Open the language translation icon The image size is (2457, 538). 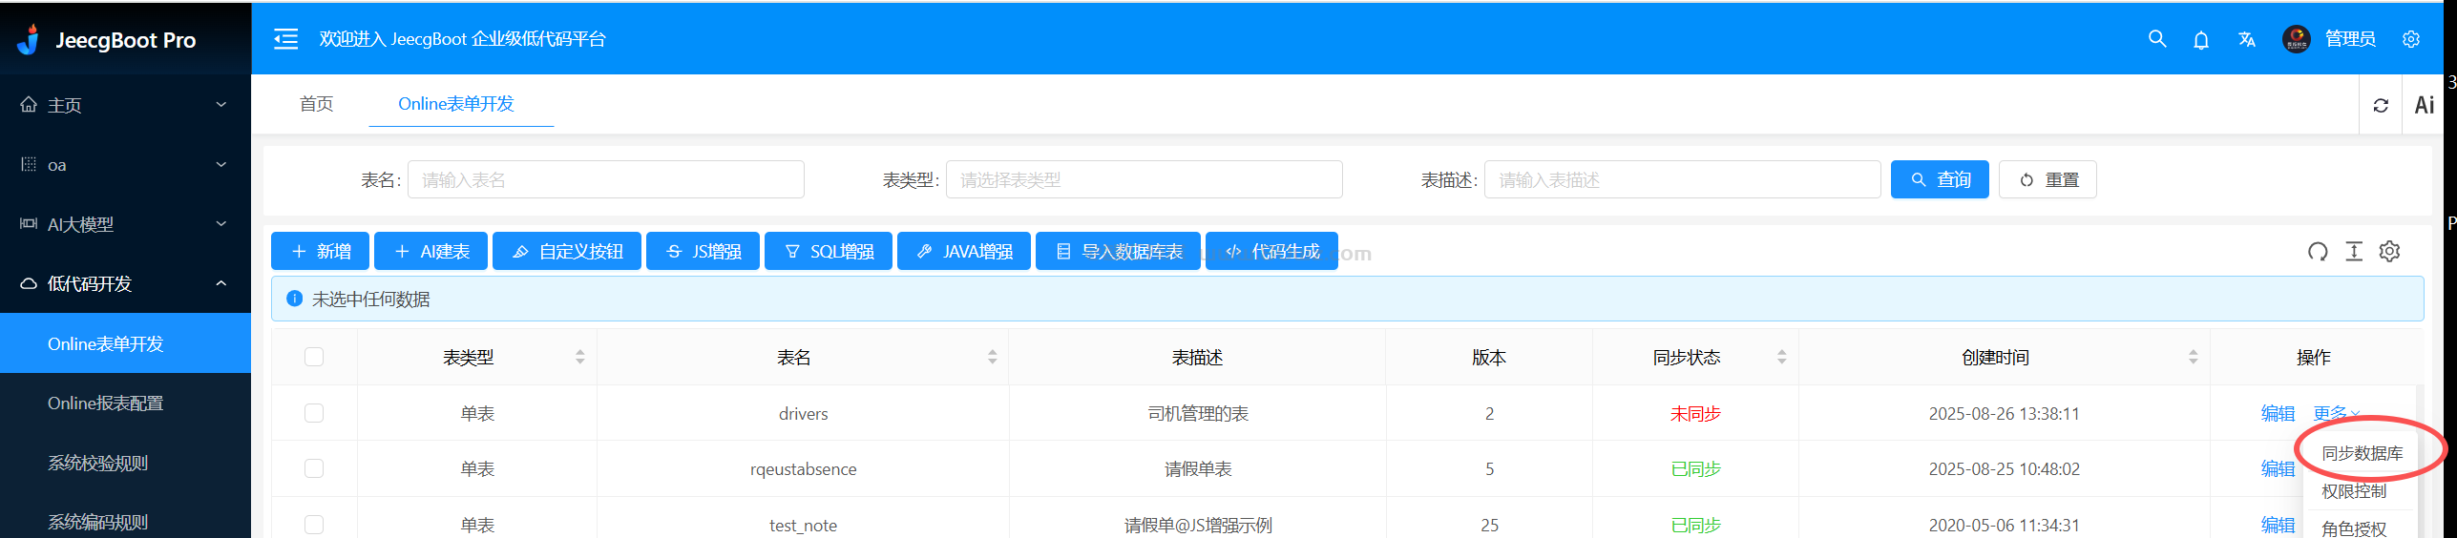pyautogui.click(x=2246, y=39)
